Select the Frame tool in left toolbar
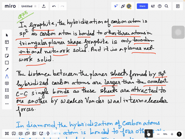This screenshot has width=185, height=139. click(x=7, y=90)
